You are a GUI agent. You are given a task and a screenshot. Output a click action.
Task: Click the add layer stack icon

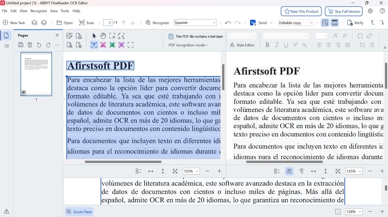(35, 23)
